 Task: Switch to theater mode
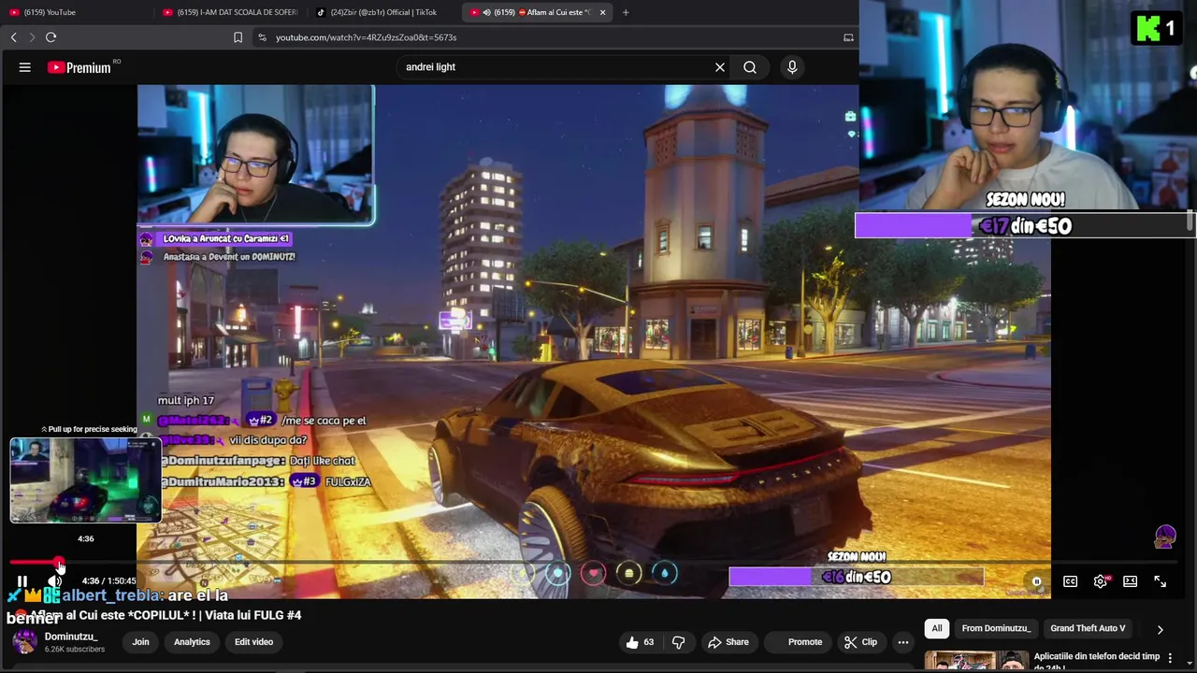(x=1130, y=581)
